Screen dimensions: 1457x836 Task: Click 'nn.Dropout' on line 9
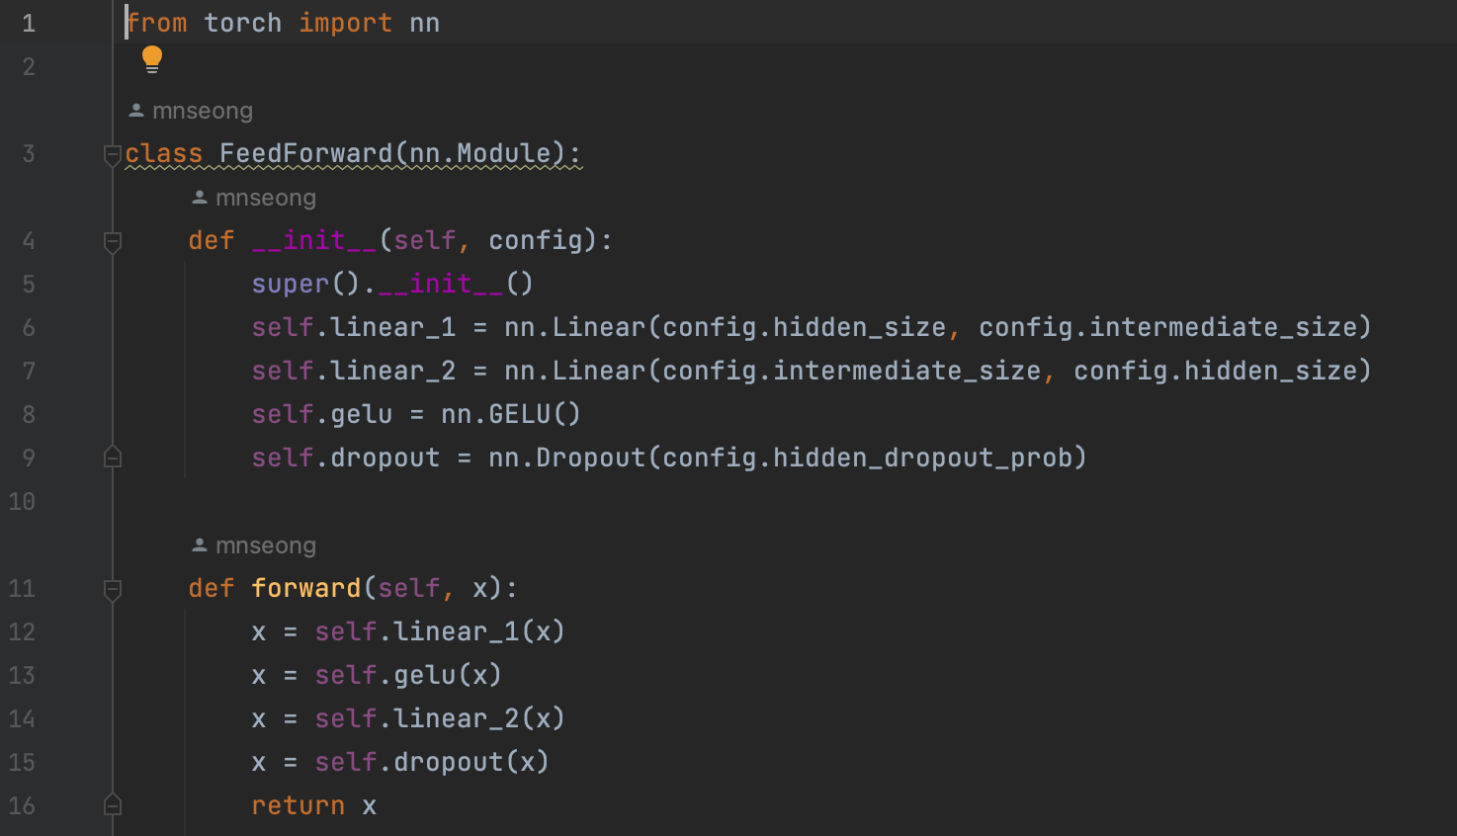pyautogui.click(x=567, y=458)
